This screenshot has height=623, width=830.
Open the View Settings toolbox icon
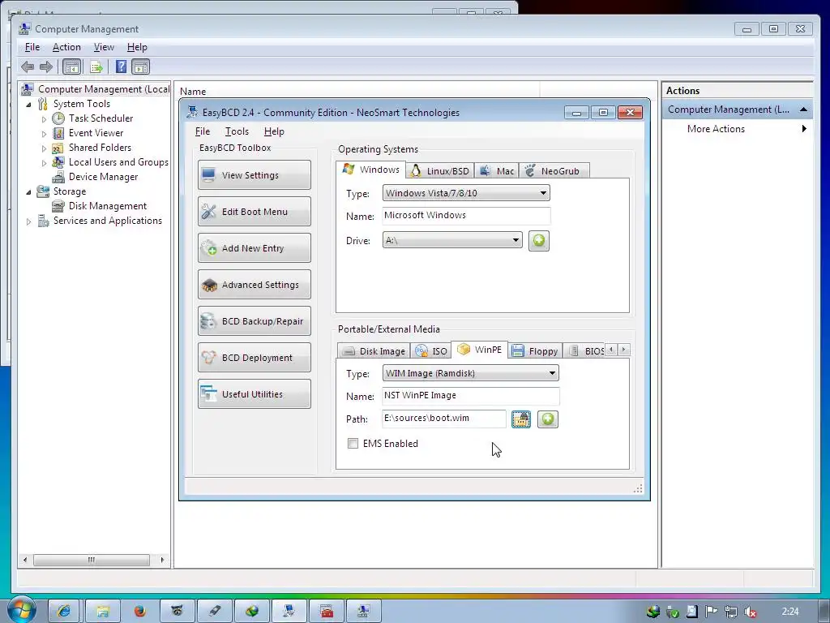[254, 175]
